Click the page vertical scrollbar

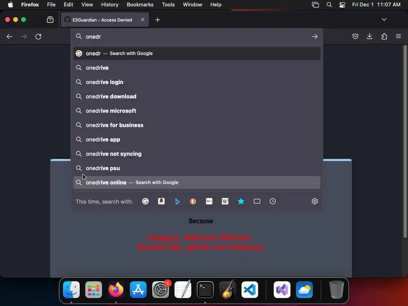pyautogui.click(x=405, y=141)
